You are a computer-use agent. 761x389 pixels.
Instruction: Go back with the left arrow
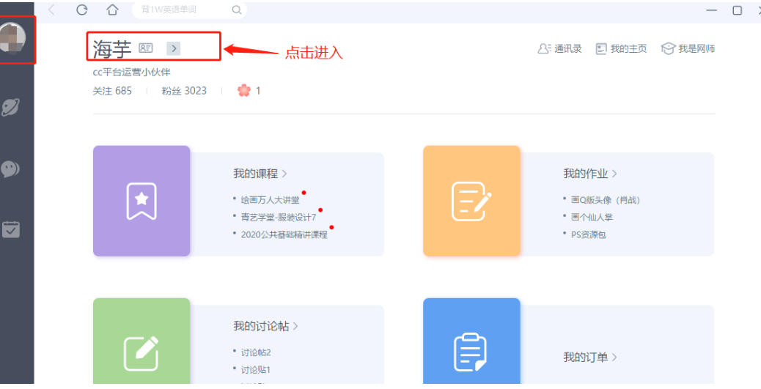(x=51, y=10)
